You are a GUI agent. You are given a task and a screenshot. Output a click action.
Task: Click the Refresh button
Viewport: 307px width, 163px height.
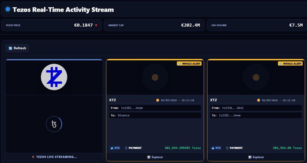coord(17,48)
